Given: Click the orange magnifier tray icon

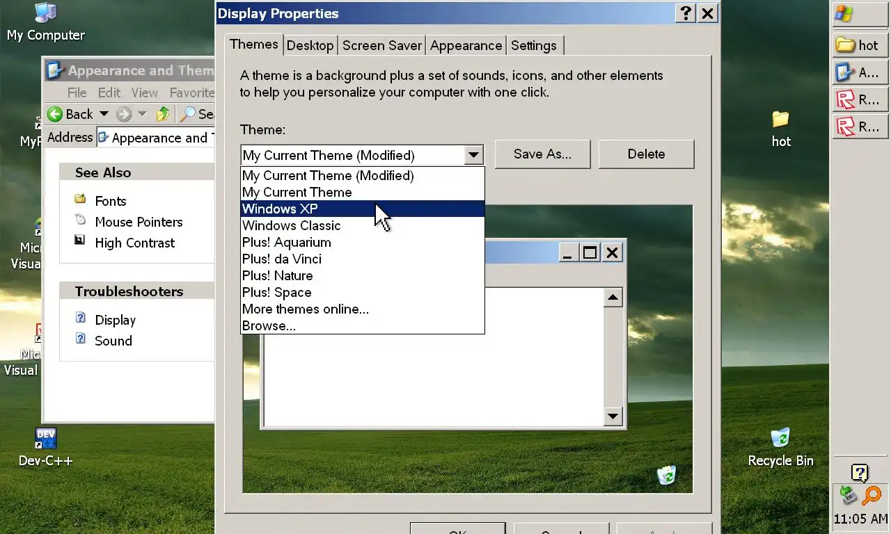Looking at the screenshot, I should tap(872, 495).
